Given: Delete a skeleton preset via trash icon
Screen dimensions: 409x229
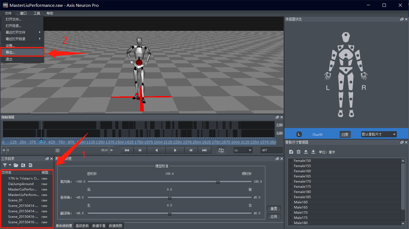Looking at the screenshot, I should pyautogui.click(x=299, y=152).
